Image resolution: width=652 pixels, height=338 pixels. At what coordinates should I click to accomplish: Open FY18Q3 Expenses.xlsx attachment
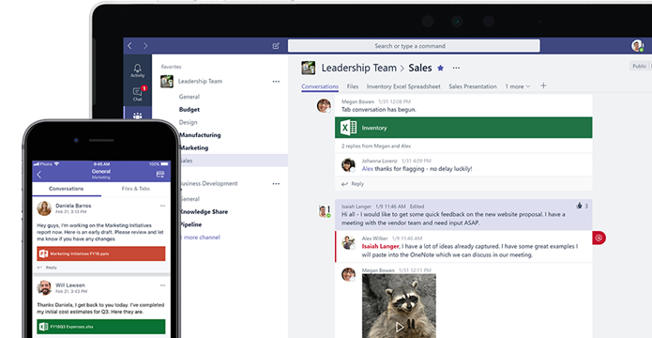click(101, 327)
